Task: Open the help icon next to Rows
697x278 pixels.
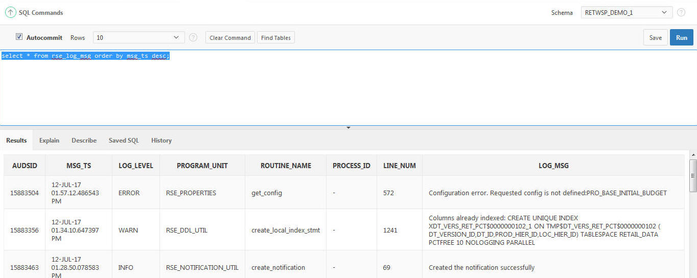Action: point(193,37)
